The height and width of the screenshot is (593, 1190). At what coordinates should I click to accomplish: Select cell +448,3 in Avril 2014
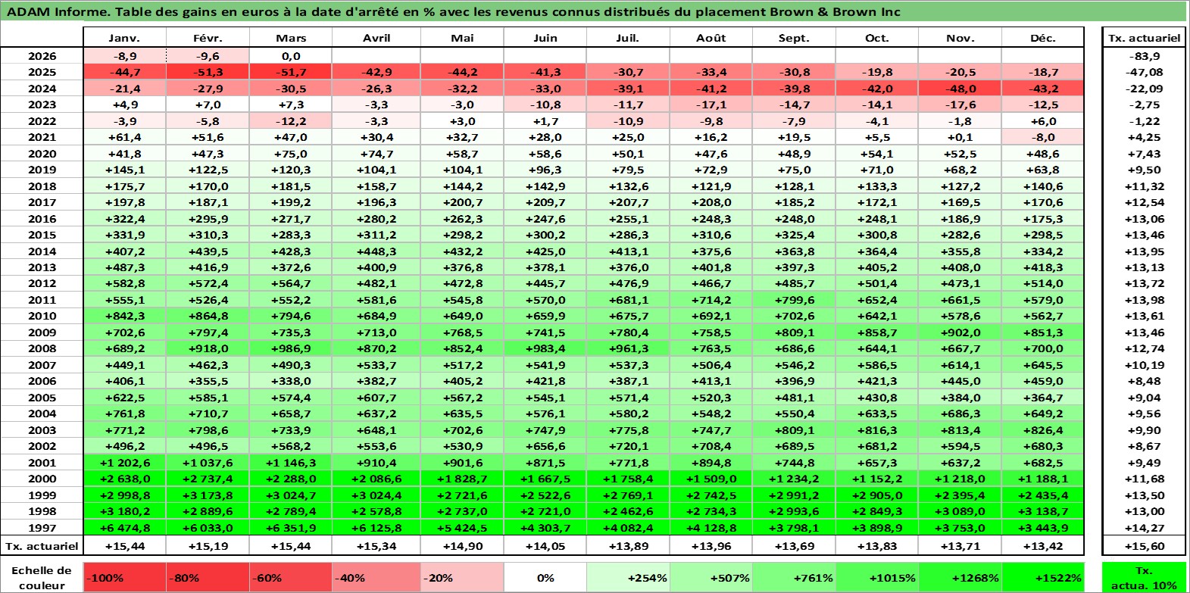click(376, 251)
